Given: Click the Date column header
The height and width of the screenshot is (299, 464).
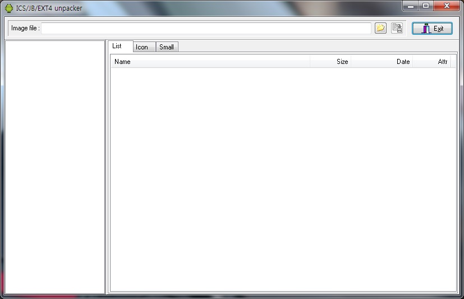Looking at the screenshot, I should pyautogui.click(x=382, y=62).
